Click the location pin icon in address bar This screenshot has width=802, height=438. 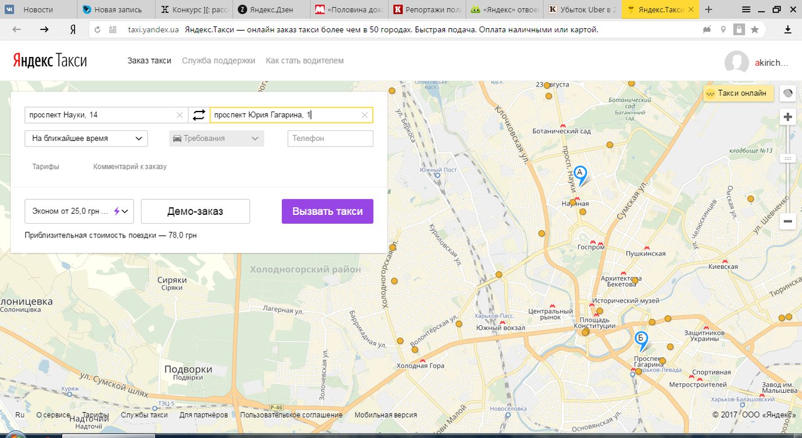pyautogui.click(x=723, y=29)
